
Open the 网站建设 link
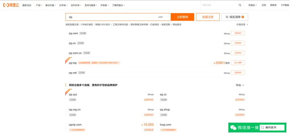(x=177, y=25)
